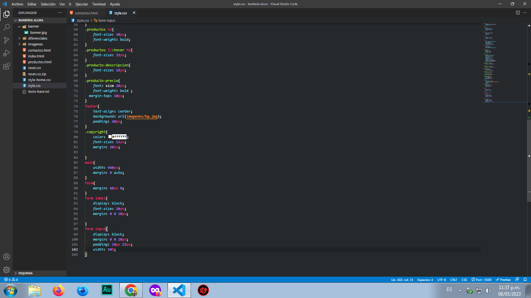Open the purple mask app in taskbar
Image resolution: width=531 pixels, height=298 pixels.
(155, 290)
